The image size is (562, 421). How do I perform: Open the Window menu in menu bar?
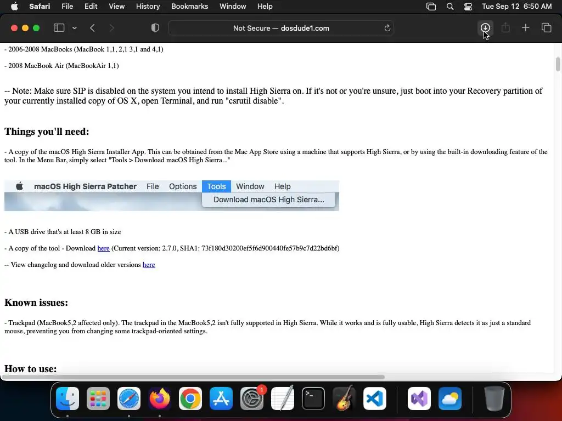(233, 7)
